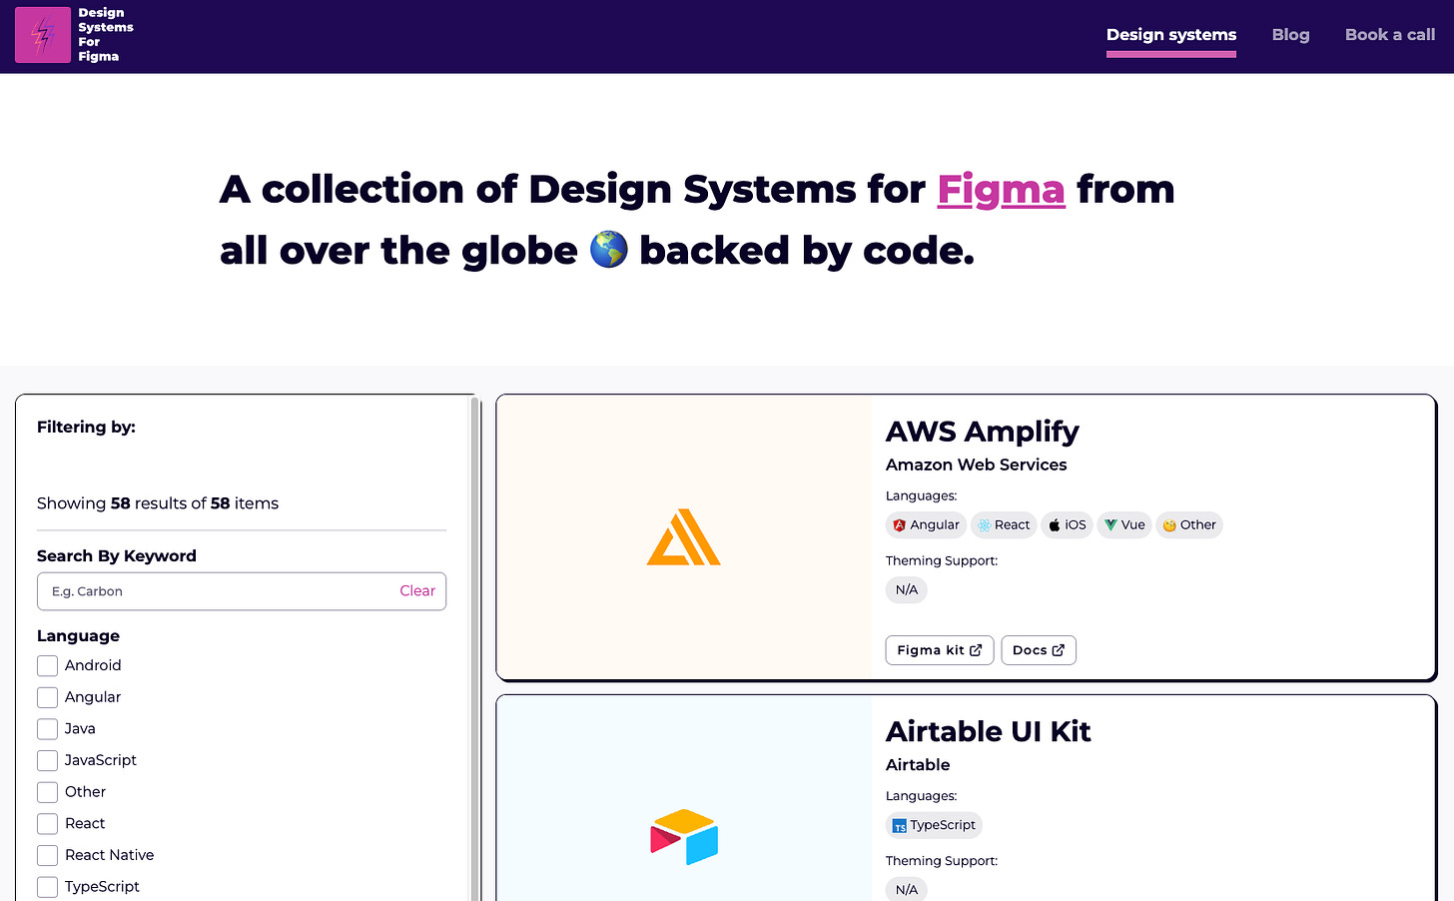Clear the keyword search field
Image resolution: width=1454 pixels, height=901 pixels.
(417, 591)
